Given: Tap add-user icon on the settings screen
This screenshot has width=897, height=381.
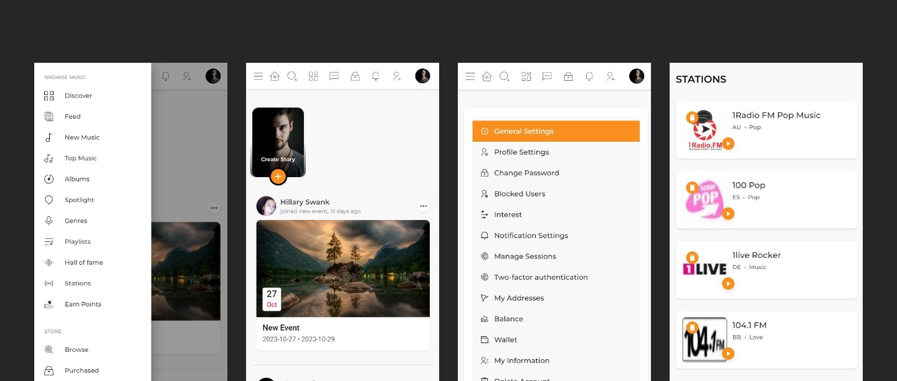Looking at the screenshot, I should pyautogui.click(x=610, y=76).
